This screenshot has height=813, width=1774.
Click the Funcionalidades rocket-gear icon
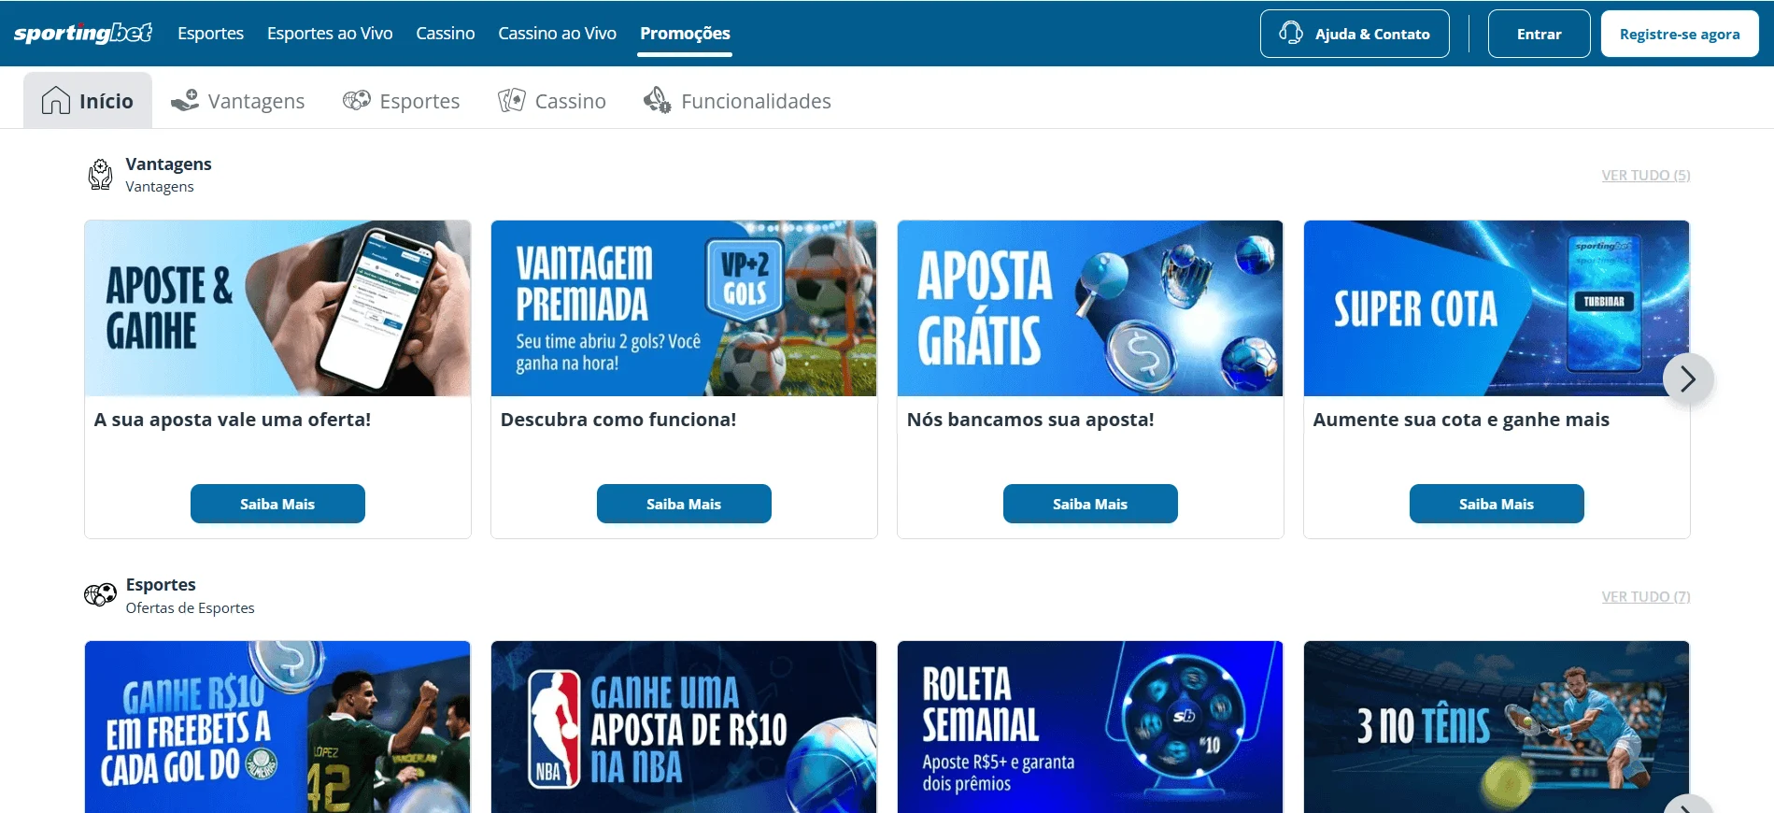tap(658, 100)
